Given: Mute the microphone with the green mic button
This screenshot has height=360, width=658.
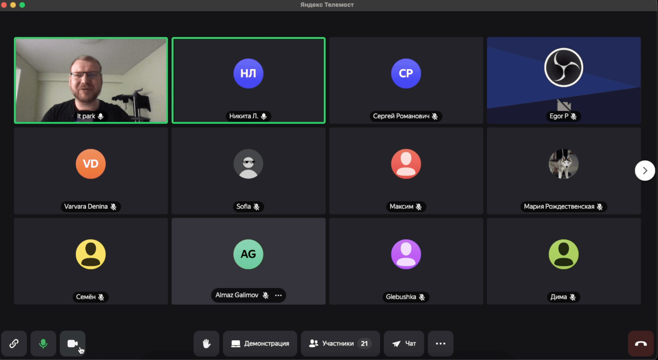Looking at the screenshot, I should pyautogui.click(x=43, y=343).
